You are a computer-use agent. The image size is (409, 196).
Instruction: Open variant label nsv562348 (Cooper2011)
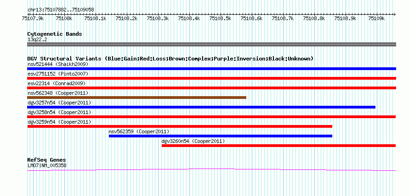[x=58, y=93]
